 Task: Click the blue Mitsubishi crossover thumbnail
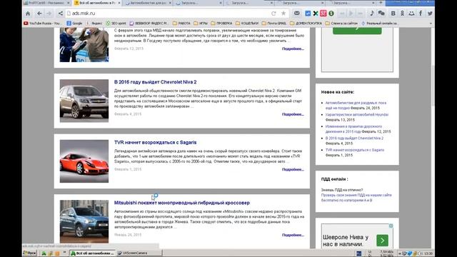tap(84, 221)
